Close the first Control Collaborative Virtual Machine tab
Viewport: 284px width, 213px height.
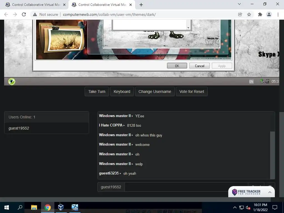pyautogui.click(x=64, y=5)
